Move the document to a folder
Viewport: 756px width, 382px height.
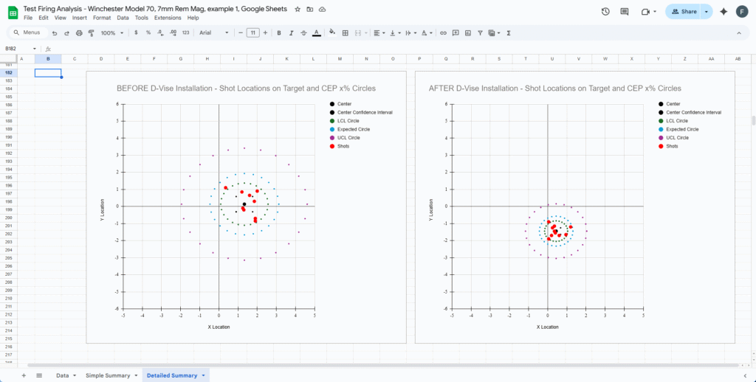[x=309, y=9]
